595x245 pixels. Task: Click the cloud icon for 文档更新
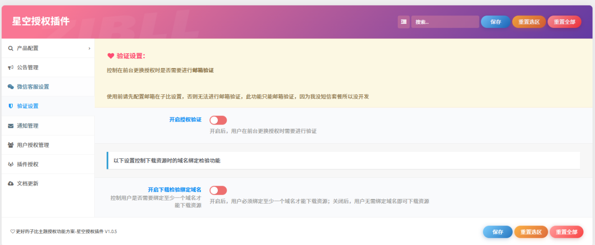[x=11, y=183]
